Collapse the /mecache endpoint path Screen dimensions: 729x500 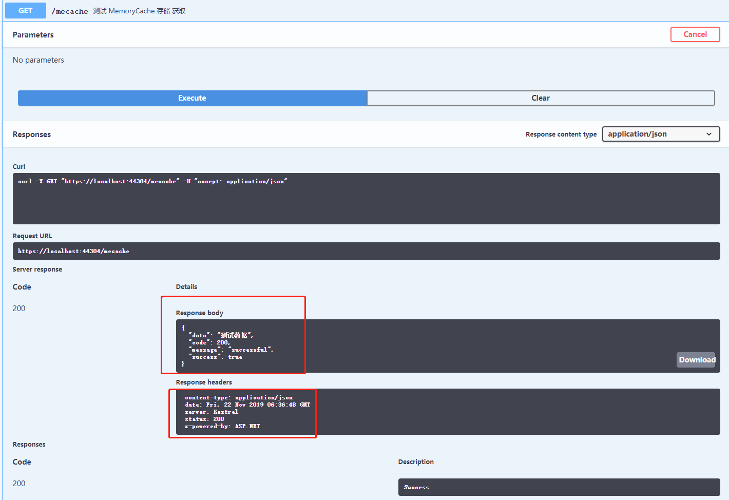(x=70, y=11)
